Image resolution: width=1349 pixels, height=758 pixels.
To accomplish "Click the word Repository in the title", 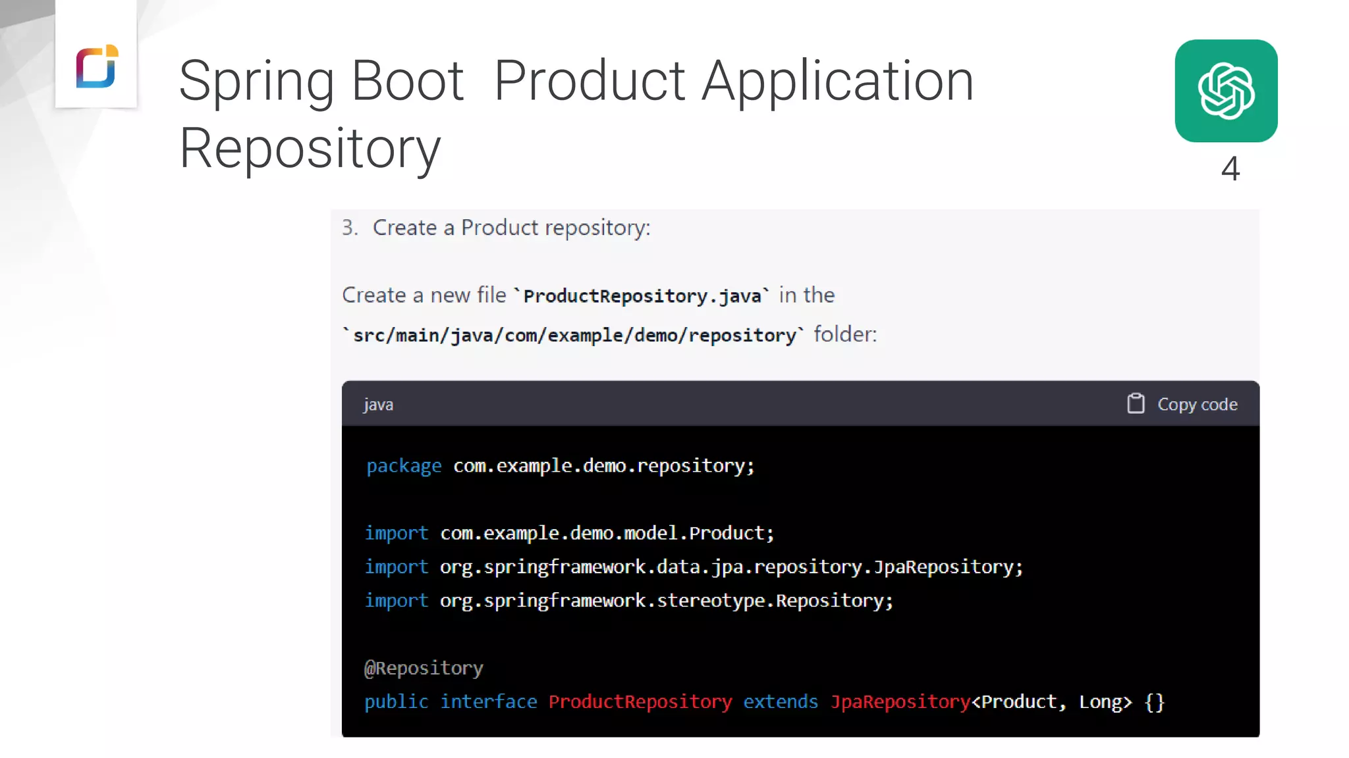I will (310, 149).
